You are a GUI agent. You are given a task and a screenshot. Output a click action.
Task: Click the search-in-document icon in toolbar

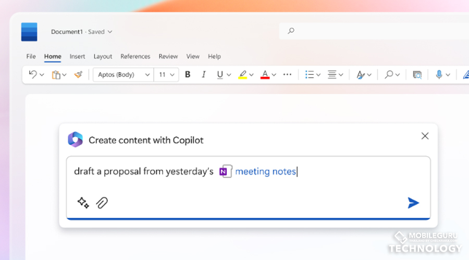[417, 75]
